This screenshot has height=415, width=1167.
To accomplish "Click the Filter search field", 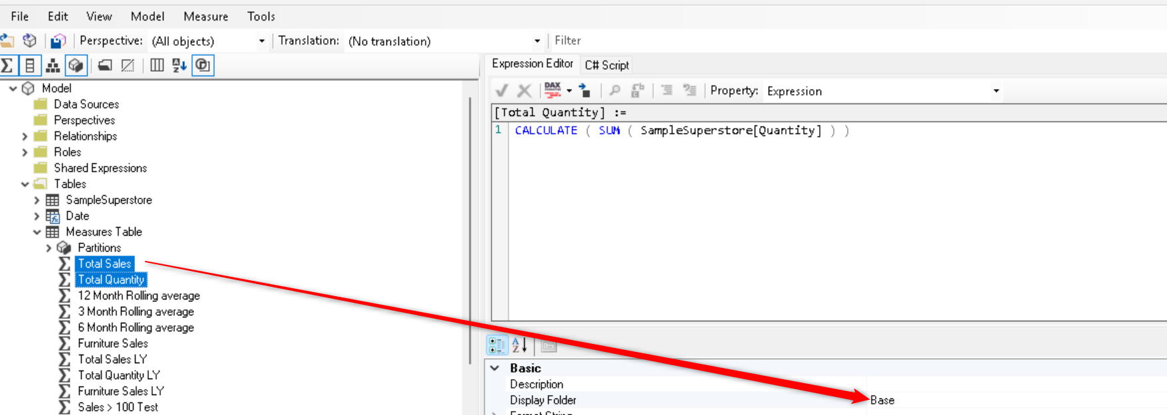I will 858,41.
